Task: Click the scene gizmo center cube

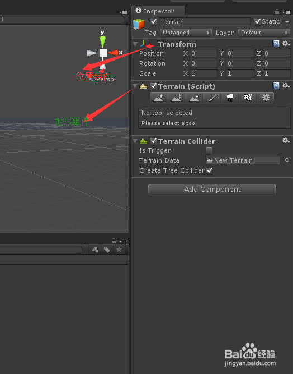Action: [x=103, y=53]
